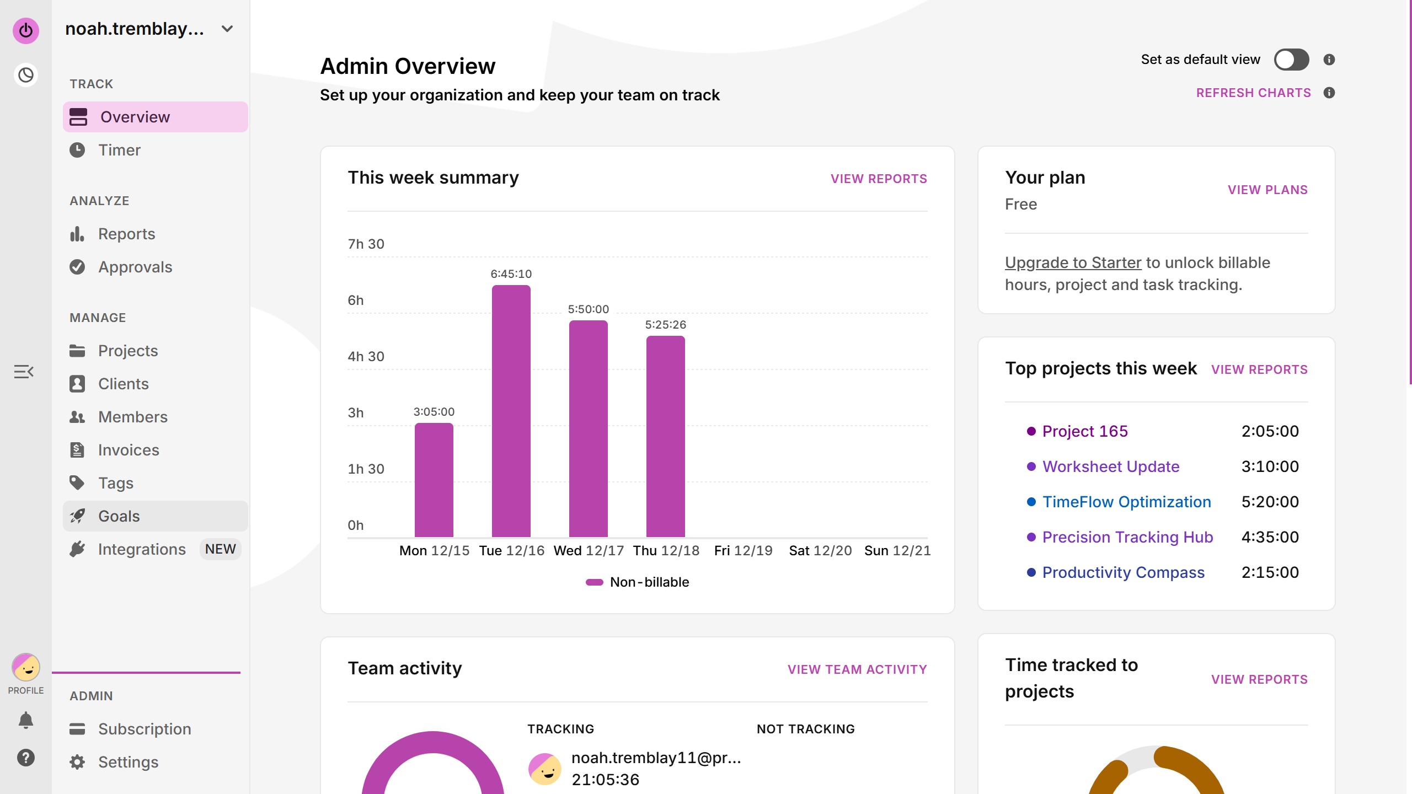The height and width of the screenshot is (794, 1412).
Task: Click the Overview icon in sidebar
Action: coord(78,117)
